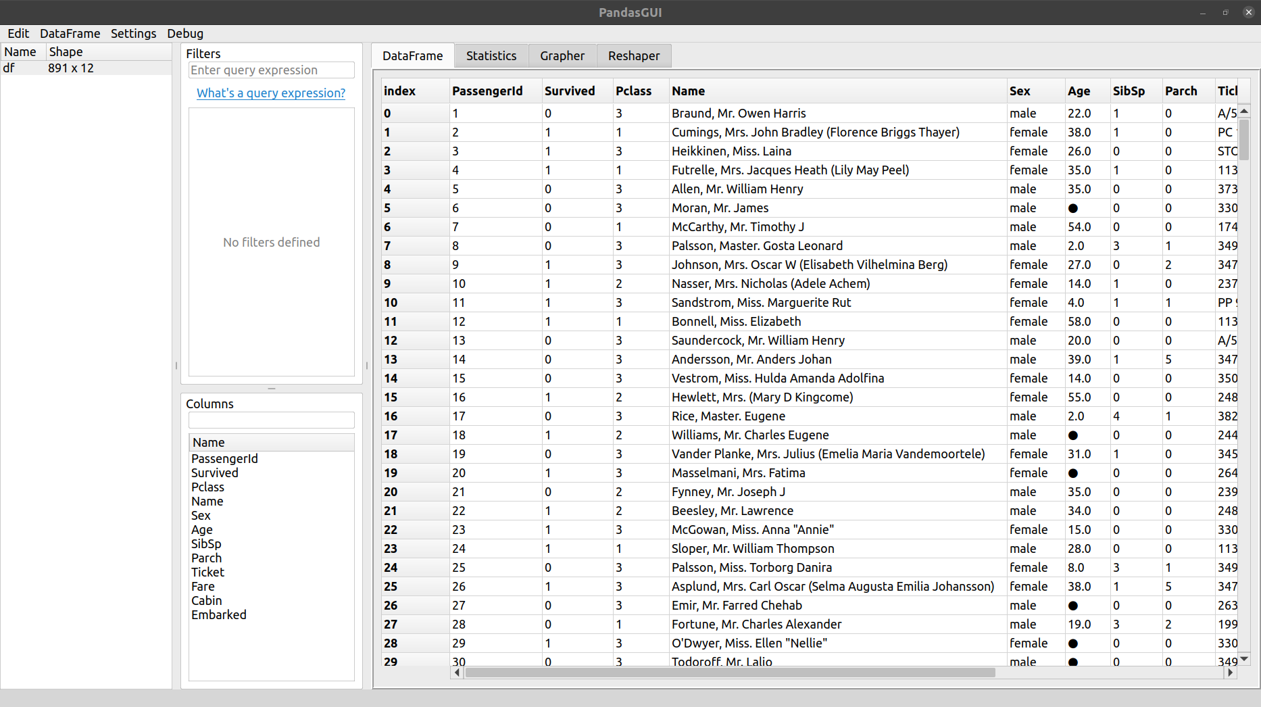Click the Sex column header in table

[1036, 91]
